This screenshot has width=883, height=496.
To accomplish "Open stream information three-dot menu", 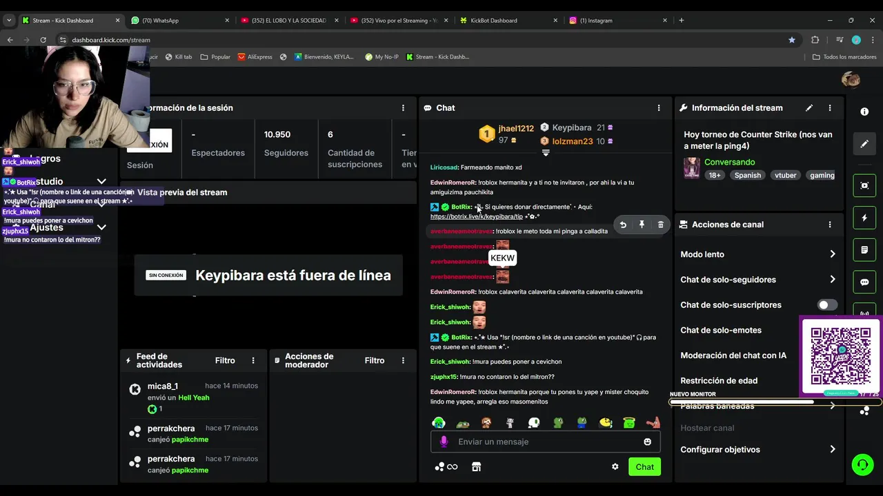I will coord(830,108).
